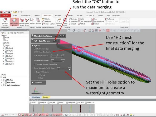Select the Thicken tool
This screenshot has height=117, width=156.
[95, 24]
